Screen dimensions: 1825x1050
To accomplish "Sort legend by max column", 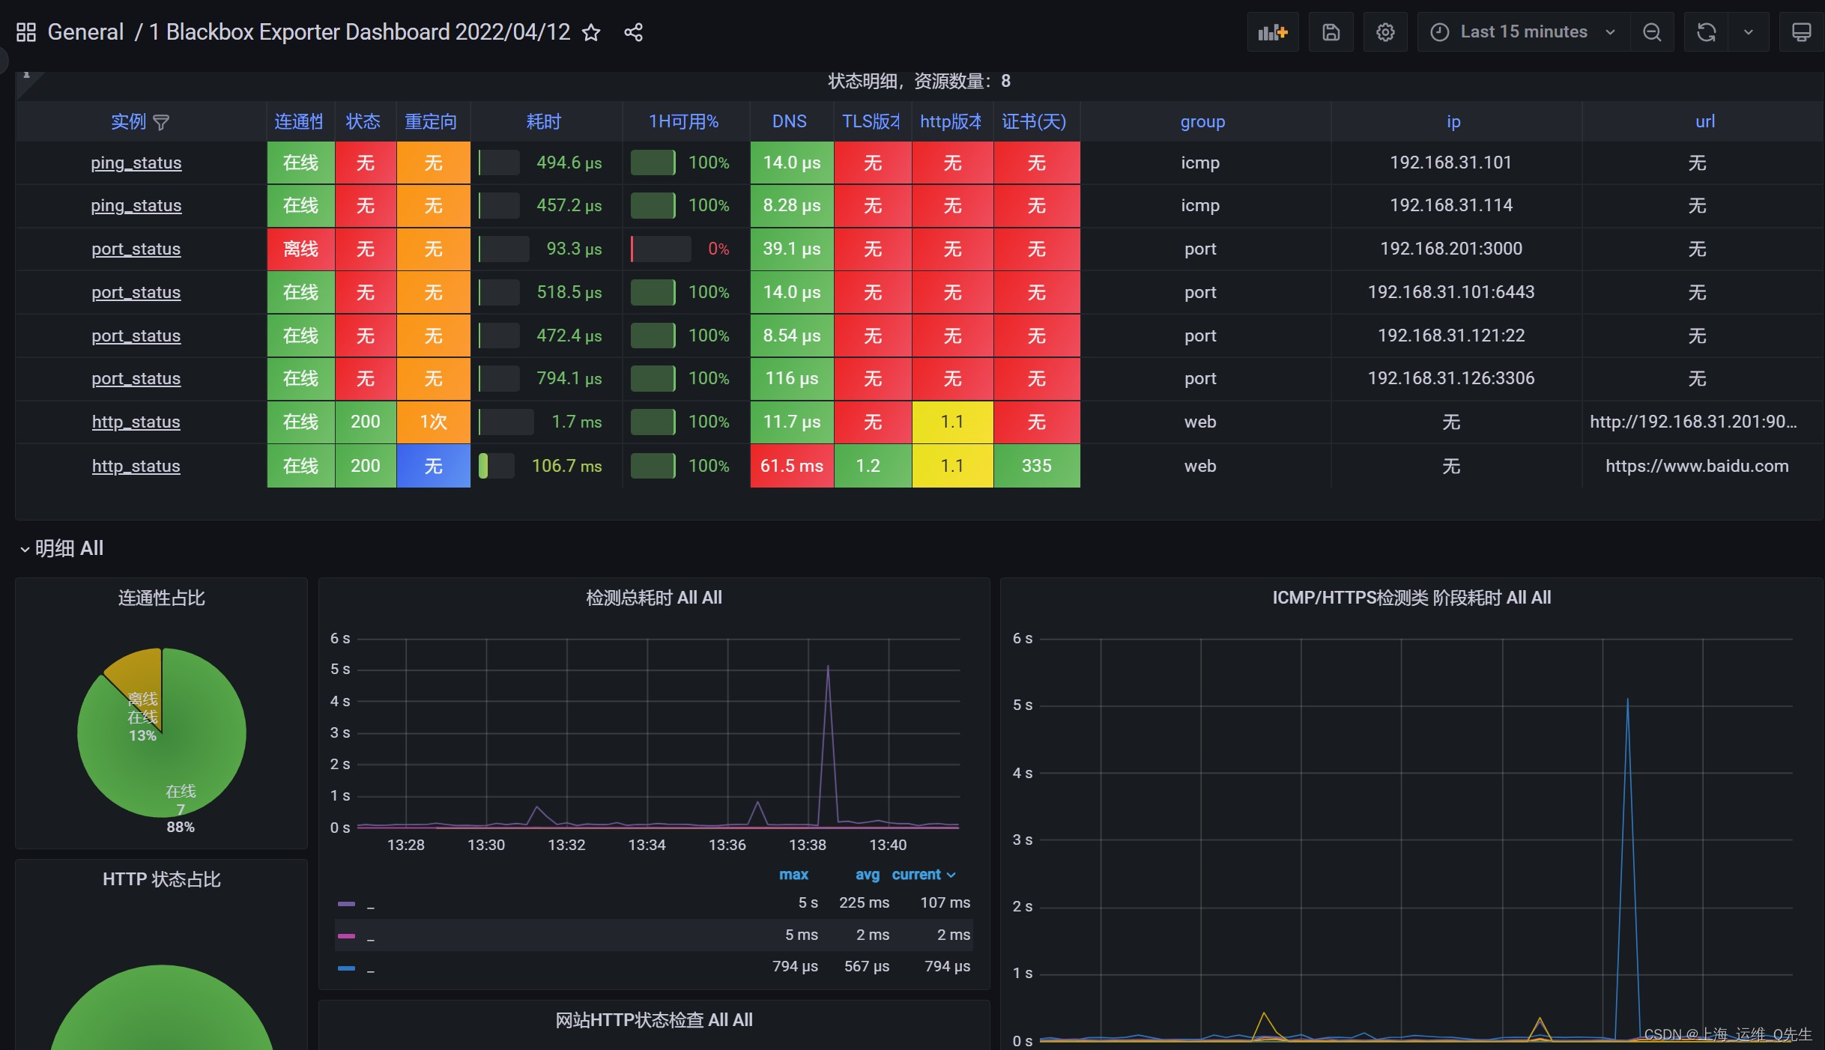I will pos(793,875).
